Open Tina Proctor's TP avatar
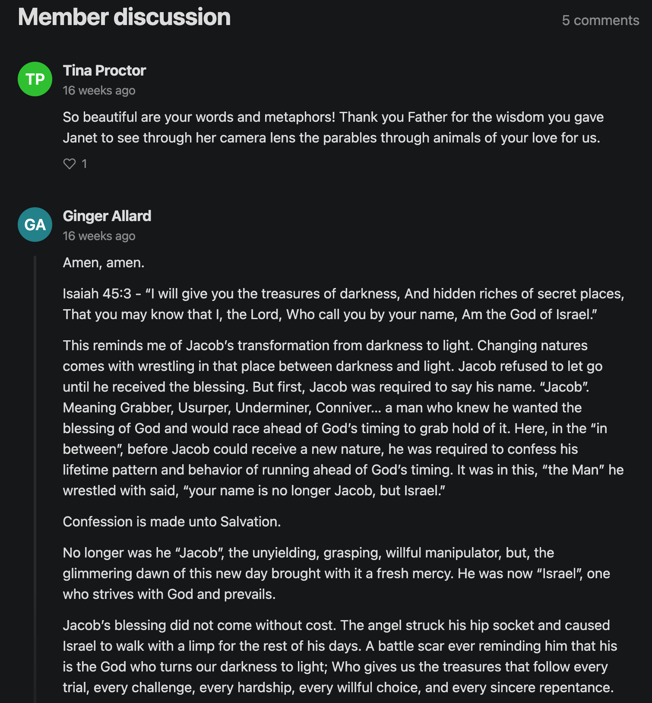 click(35, 79)
